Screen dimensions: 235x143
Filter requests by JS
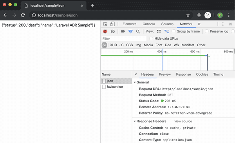(x=121, y=45)
